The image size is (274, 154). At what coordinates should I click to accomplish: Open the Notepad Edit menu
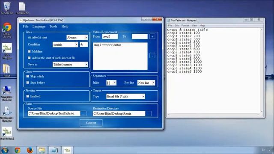pos(176,26)
